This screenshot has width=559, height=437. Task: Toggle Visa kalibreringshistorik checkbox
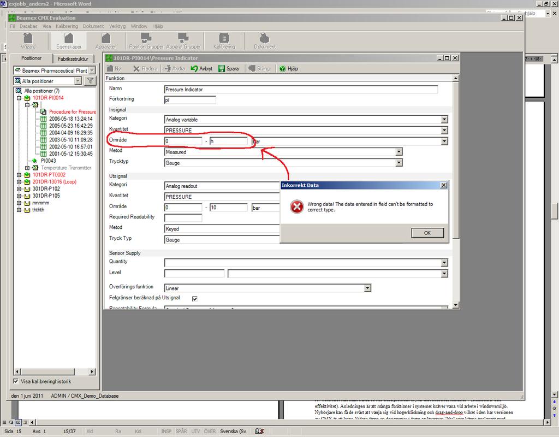(16, 381)
